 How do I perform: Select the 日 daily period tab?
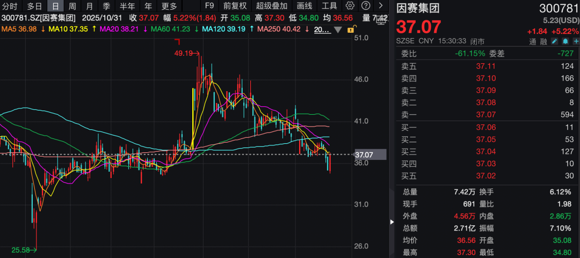coord(55,6)
